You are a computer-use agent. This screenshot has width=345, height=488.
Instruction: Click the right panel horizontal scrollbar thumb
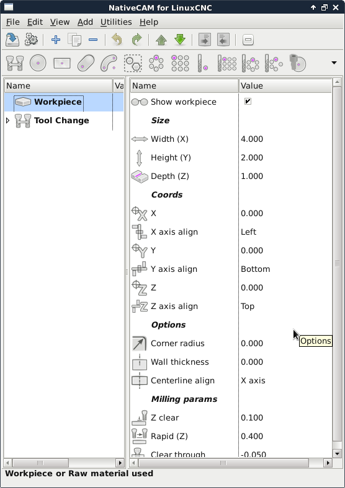(223, 463)
